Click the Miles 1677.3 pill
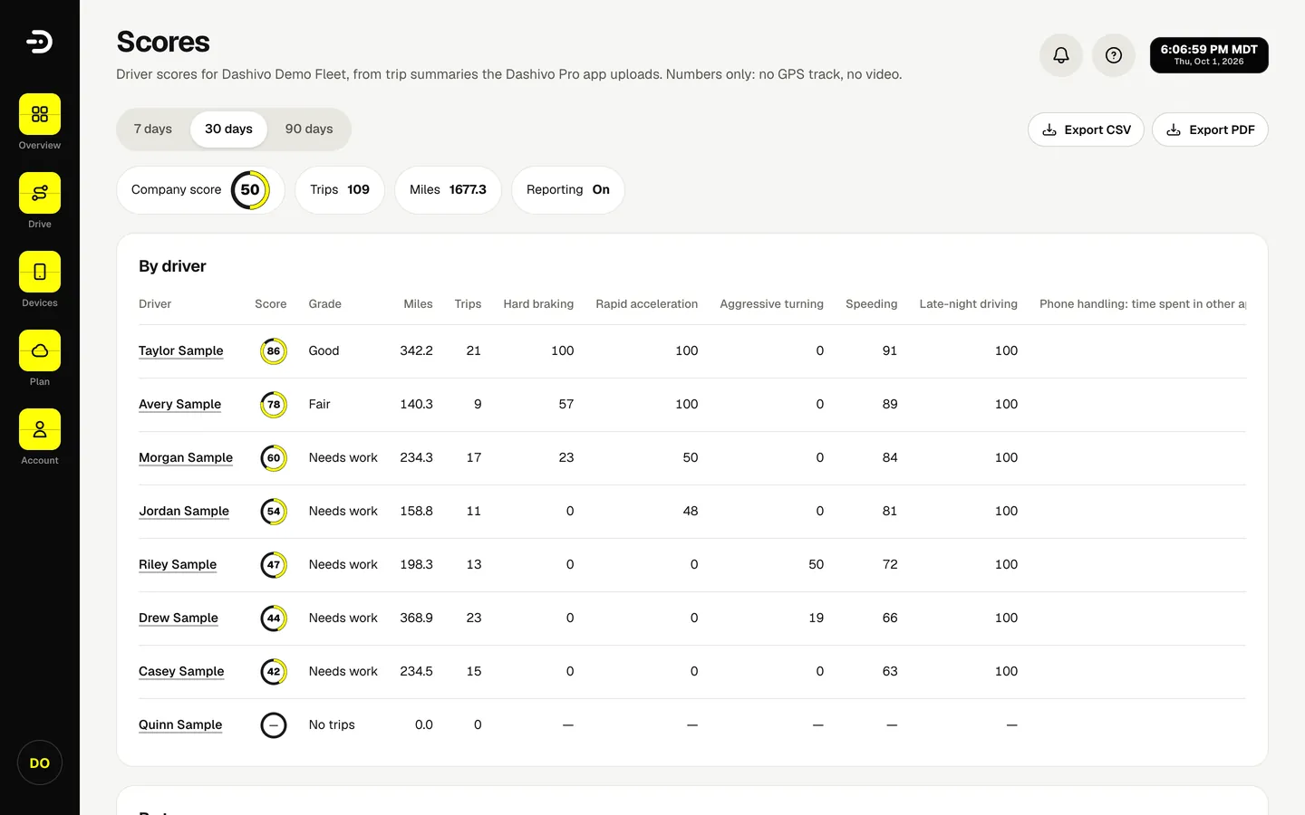The height and width of the screenshot is (815, 1305). tap(448, 190)
